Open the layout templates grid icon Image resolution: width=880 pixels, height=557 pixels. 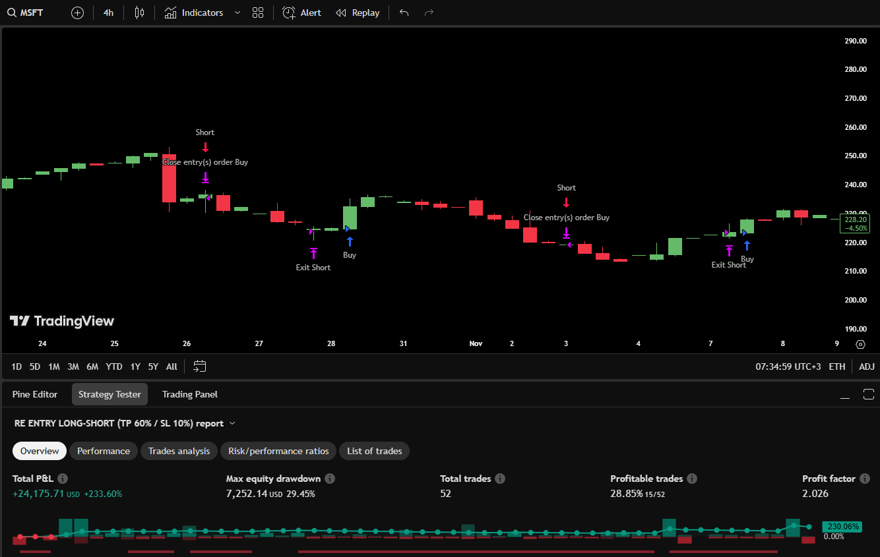click(258, 13)
